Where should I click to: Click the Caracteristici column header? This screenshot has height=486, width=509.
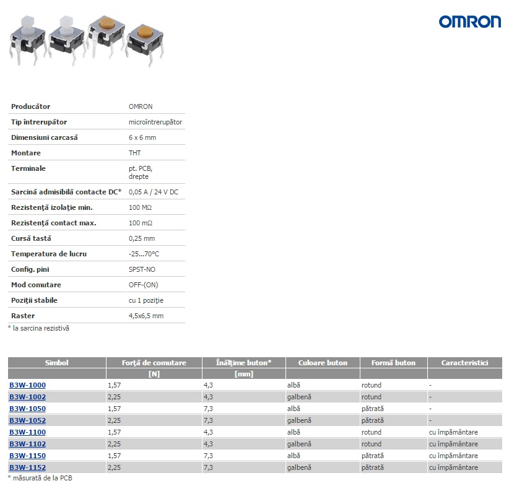pyautogui.click(x=464, y=363)
